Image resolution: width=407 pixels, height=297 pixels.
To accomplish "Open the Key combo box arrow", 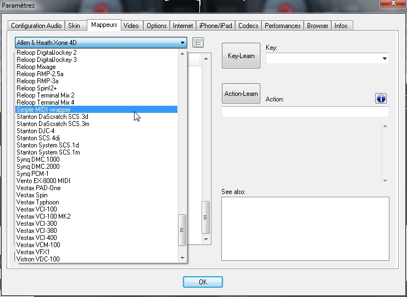I will coord(384,59).
